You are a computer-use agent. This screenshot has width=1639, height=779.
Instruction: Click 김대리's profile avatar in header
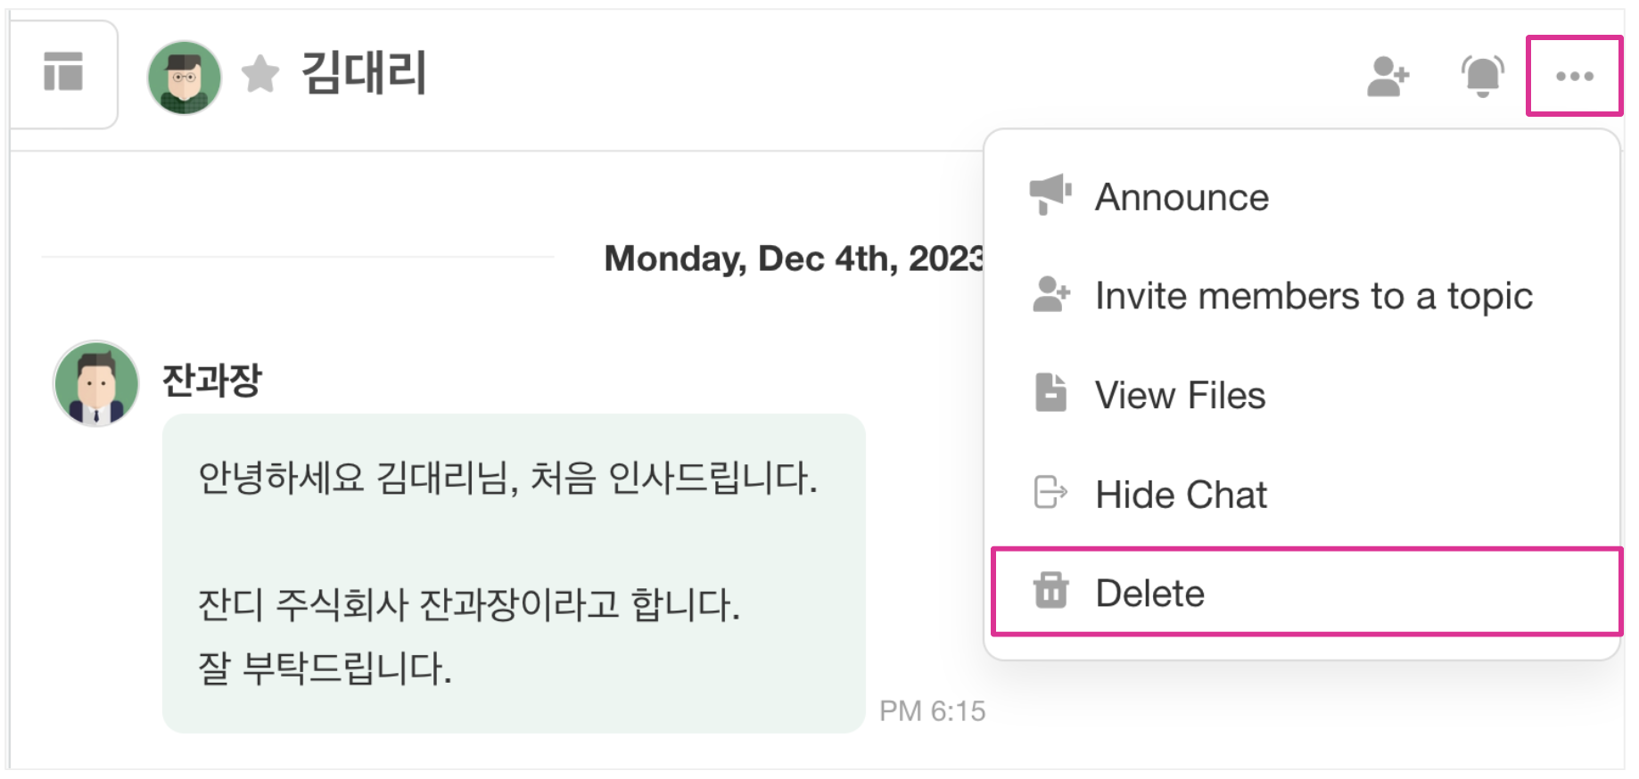tap(185, 77)
